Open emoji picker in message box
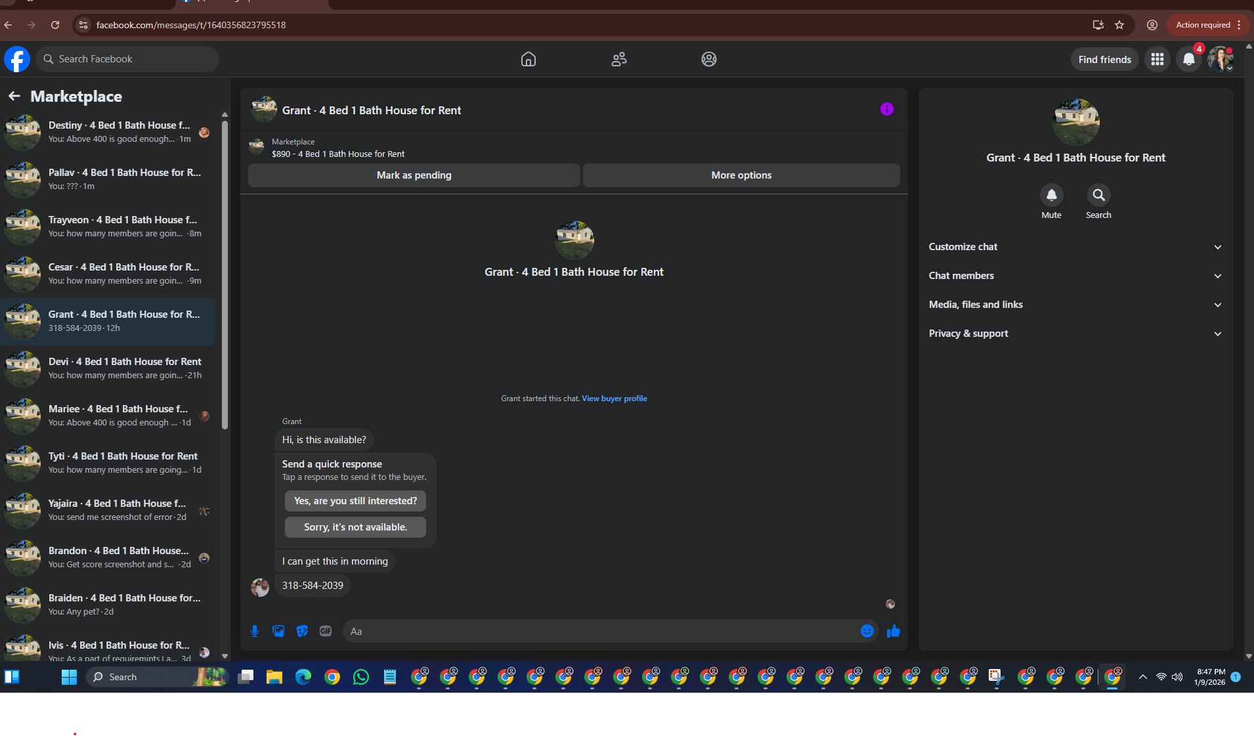The width and height of the screenshot is (1254, 736). coord(867,631)
